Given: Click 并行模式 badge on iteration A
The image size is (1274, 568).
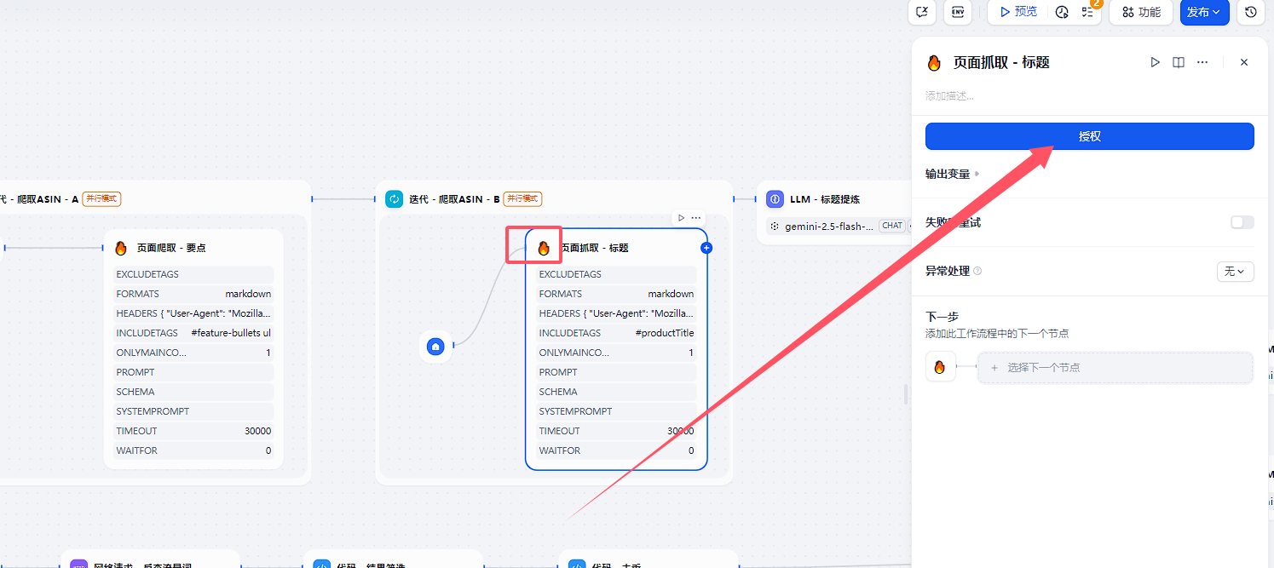Looking at the screenshot, I should coord(101,199).
